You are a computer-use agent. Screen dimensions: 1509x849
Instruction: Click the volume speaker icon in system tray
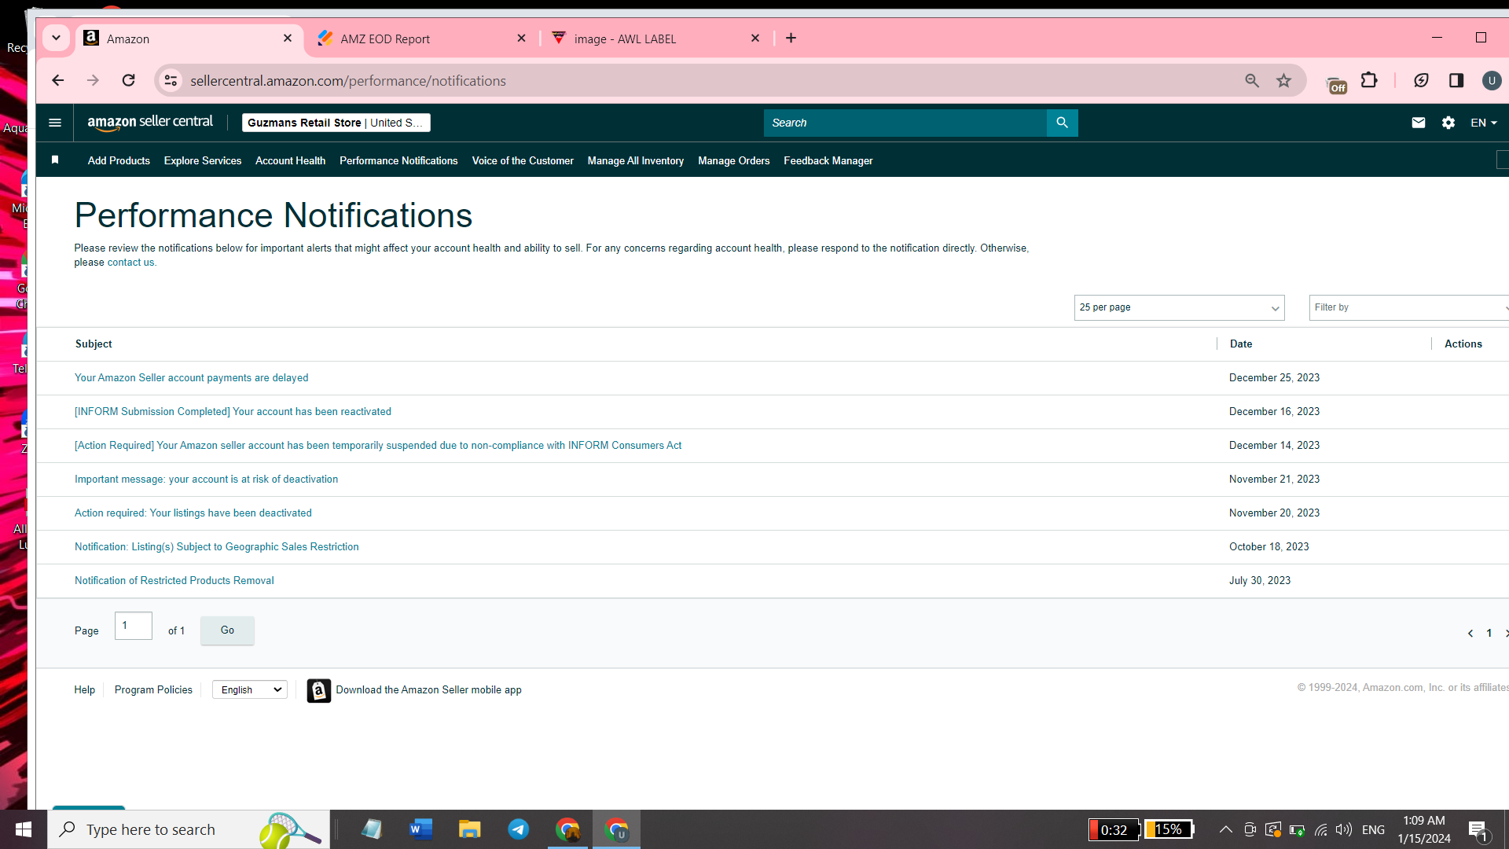[x=1344, y=829]
